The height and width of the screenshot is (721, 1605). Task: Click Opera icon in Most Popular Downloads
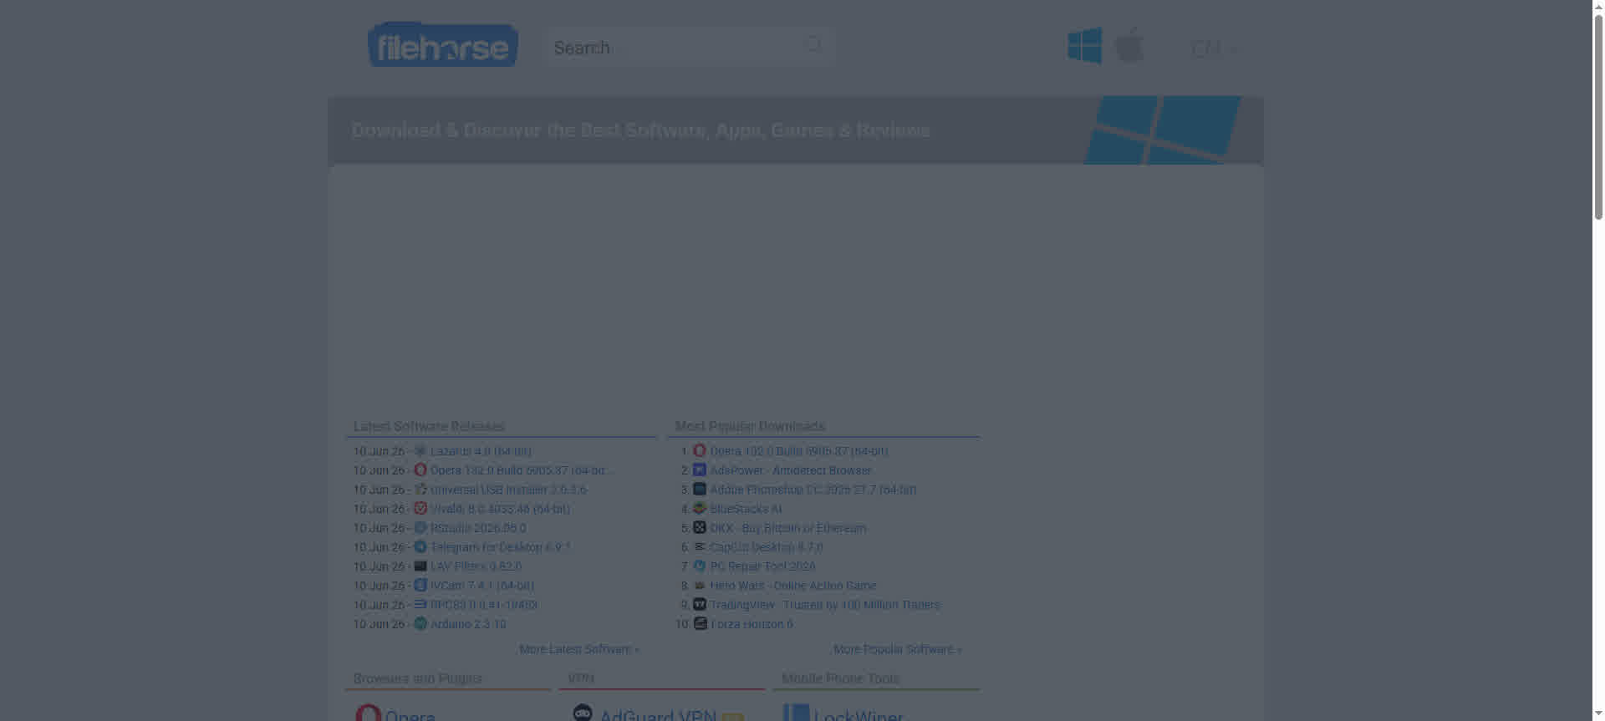700,451
